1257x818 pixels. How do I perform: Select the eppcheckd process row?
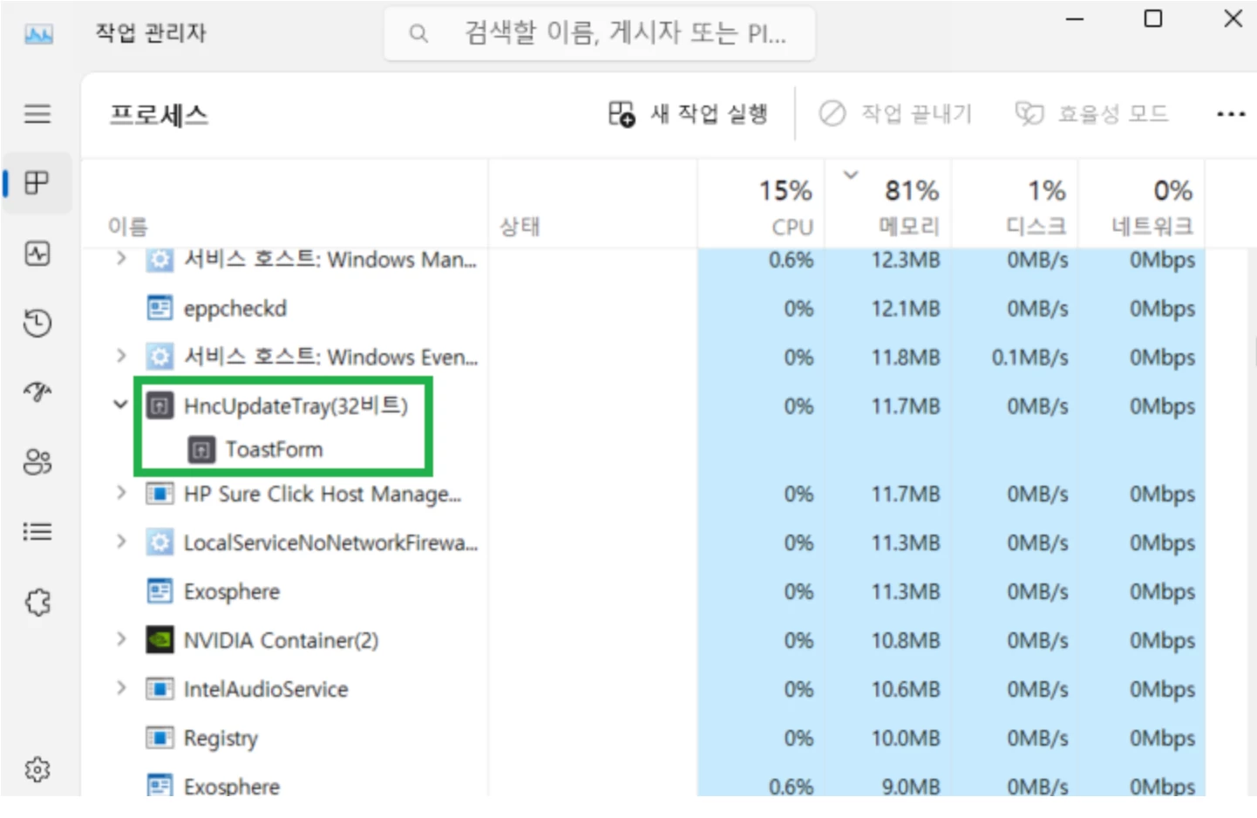pyautogui.click(x=645, y=308)
